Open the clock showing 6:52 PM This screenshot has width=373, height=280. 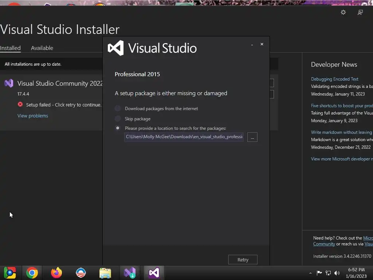[x=356, y=273]
